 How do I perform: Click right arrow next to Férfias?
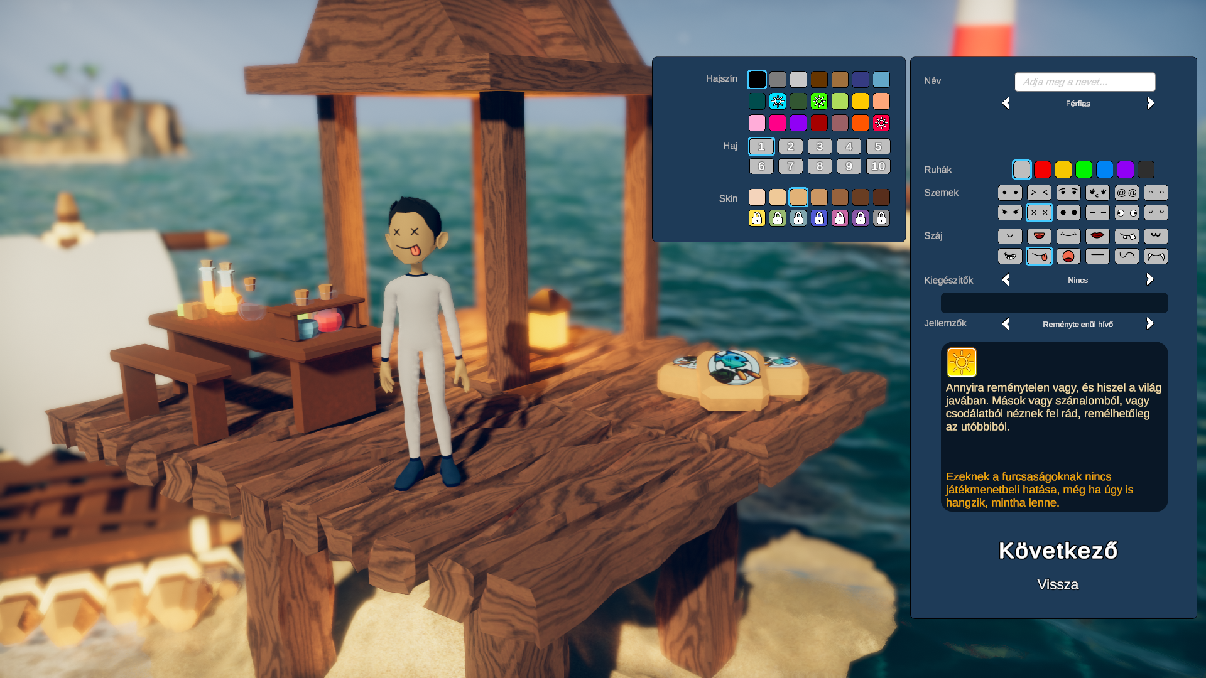pos(1150,104)
